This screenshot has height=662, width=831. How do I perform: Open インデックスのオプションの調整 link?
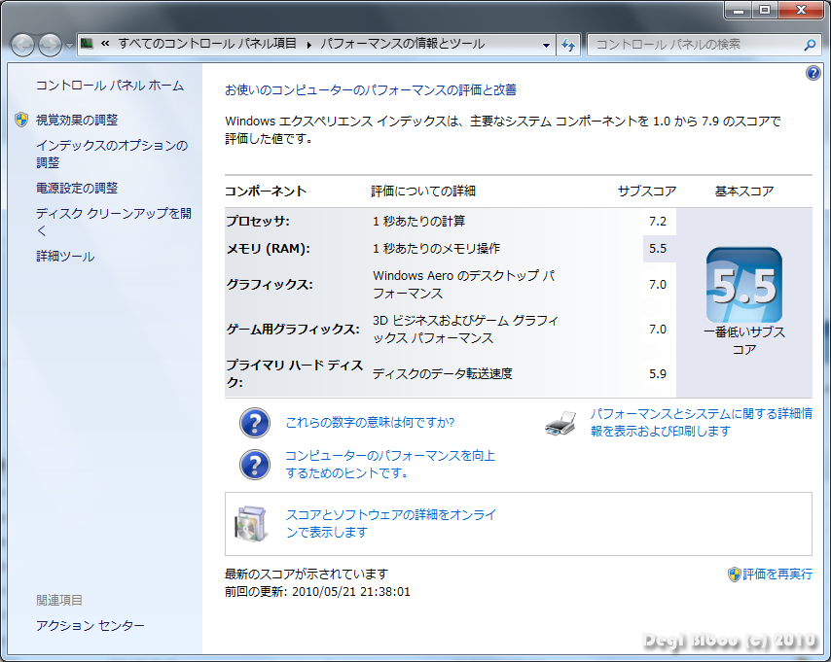pyautogui.click(x=112, y=154)
